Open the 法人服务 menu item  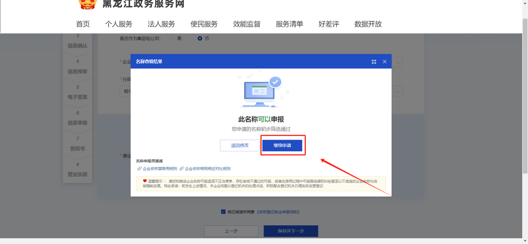tap(161, 24)
